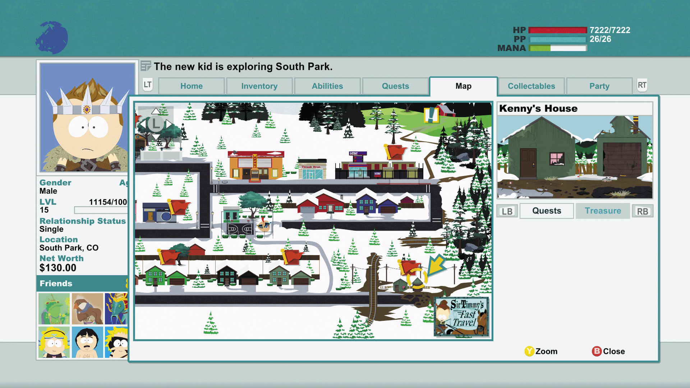690x388 pixels.
Task: Click the right arrow beside L stick
Action: [x=169, y=124]
